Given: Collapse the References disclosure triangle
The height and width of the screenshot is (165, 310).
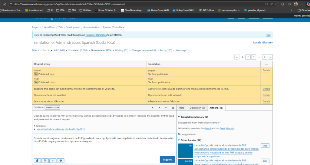Looking at the screenshot, I should [34, 126].
